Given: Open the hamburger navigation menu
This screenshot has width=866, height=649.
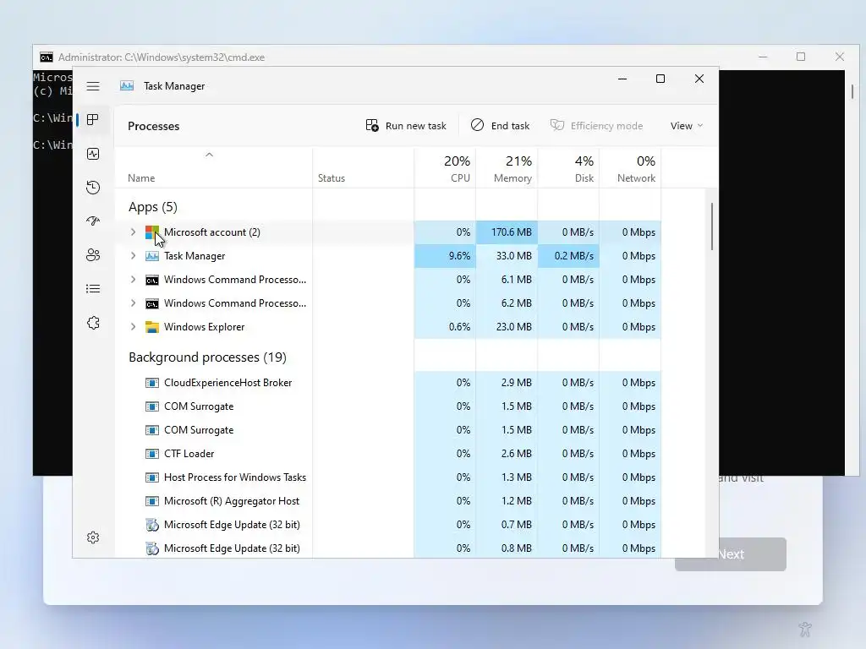Looking at the screenshot, I should (x=93, y=86).
